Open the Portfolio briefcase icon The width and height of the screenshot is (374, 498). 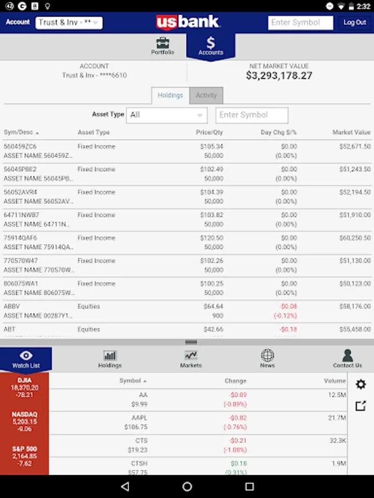click(x=162, y=46)
